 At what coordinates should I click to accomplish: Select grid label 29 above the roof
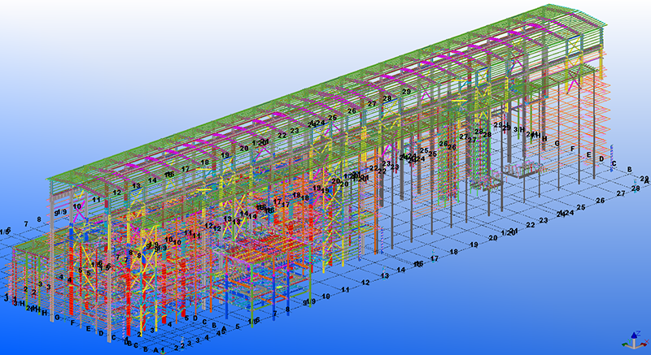click(x=406, y=93)
